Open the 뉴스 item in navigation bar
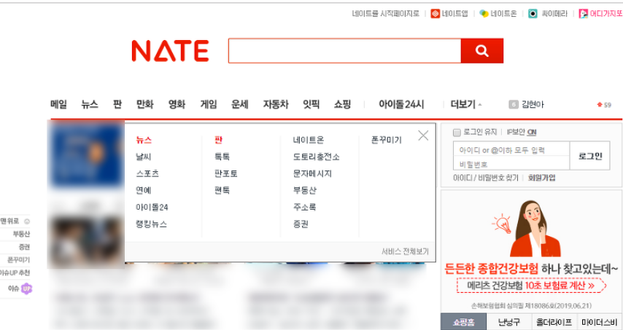The width and height of the screenshot is (623, 330). pos(90,104)
